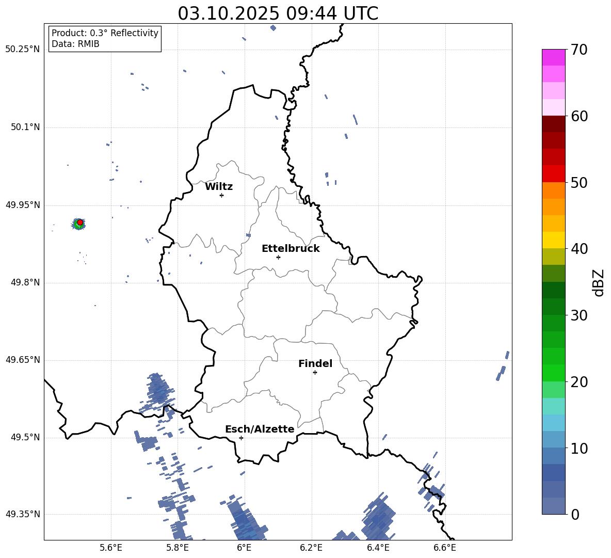Pick the slate blue swatch above 0 dBZ
611x558 pixels.
click(x=554, y=506)
